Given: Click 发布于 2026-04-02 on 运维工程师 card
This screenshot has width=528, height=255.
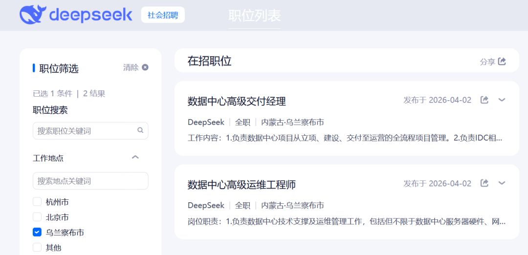Looking at the screenshot, I should coord(438,183).
